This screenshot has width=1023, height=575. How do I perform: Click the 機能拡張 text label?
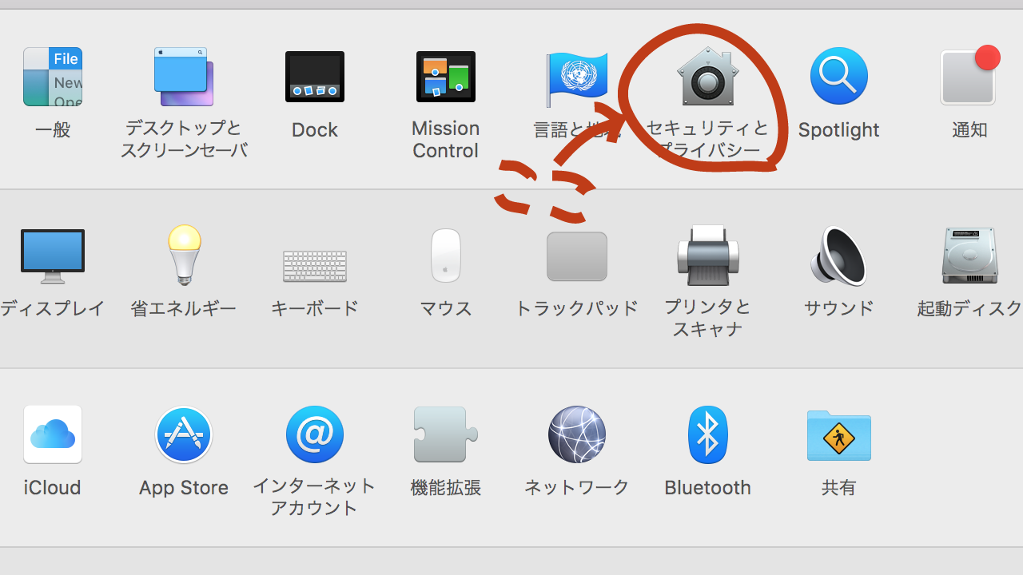click(446, 488)
